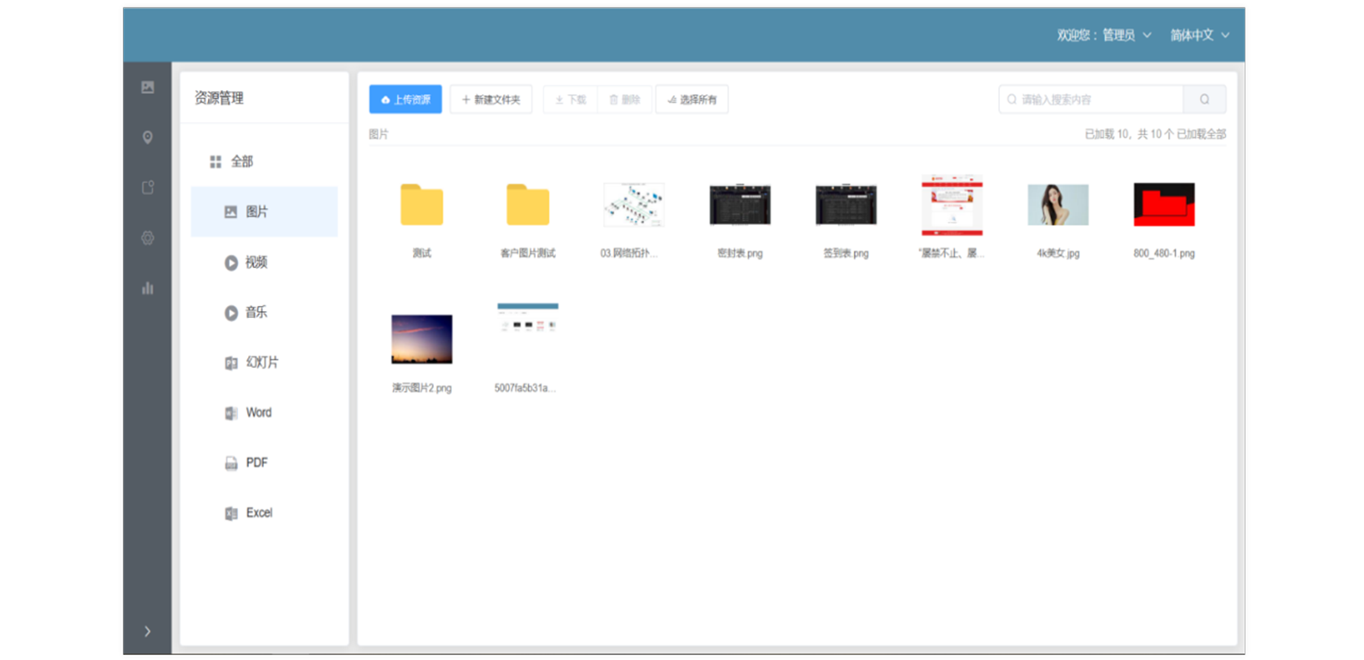Image resolution: width=1364 pixels, height=660 pixels.
Task: Select the 演示图片2.png sunset thumbnail
Action: 422,339
